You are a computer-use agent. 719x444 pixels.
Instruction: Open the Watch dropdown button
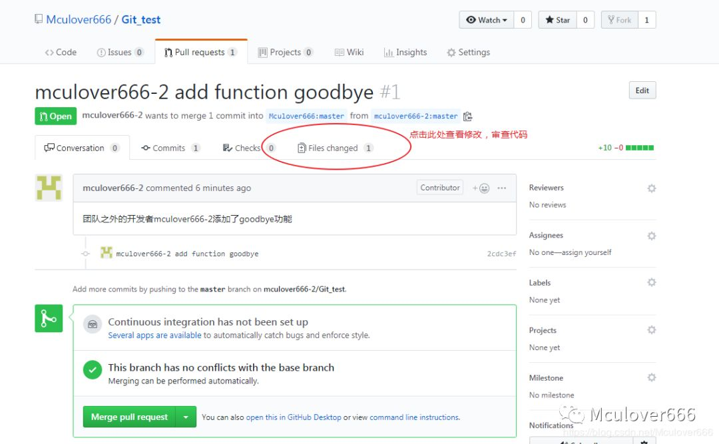click(x=487, y=20)
